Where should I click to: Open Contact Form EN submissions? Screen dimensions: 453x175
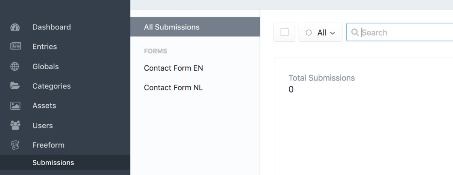(174, 68)
